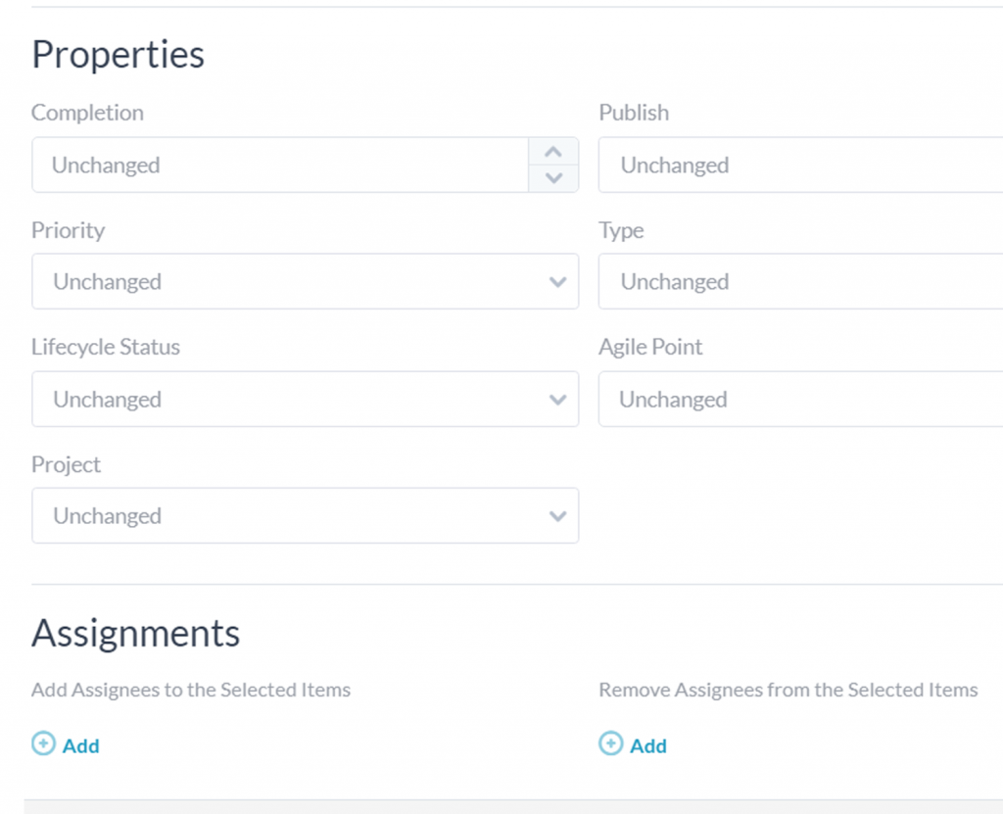The image size is (1003, 814).
Task: Click the Assignments section heading
Action: (135, 634)
